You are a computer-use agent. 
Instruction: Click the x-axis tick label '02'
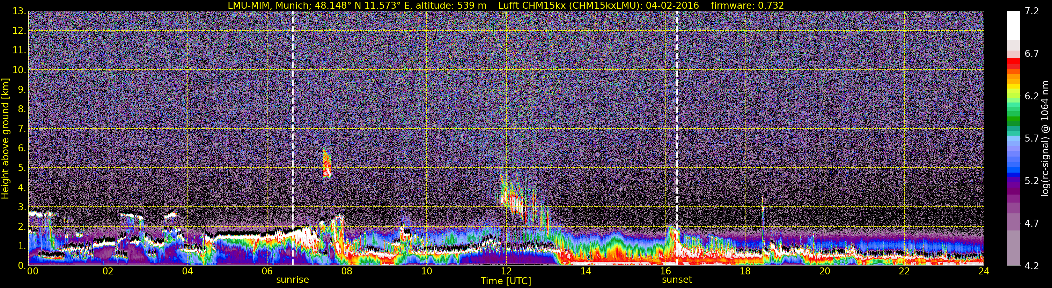point(108,272)
